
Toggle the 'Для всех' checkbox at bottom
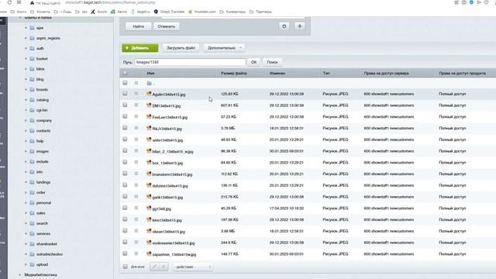tap(126, 267)
